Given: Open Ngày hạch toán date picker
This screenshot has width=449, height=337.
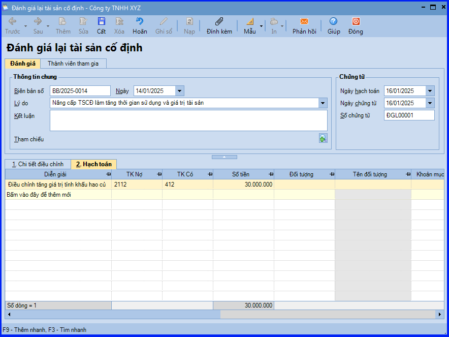Looking at the screenshot, I should 430,91.
